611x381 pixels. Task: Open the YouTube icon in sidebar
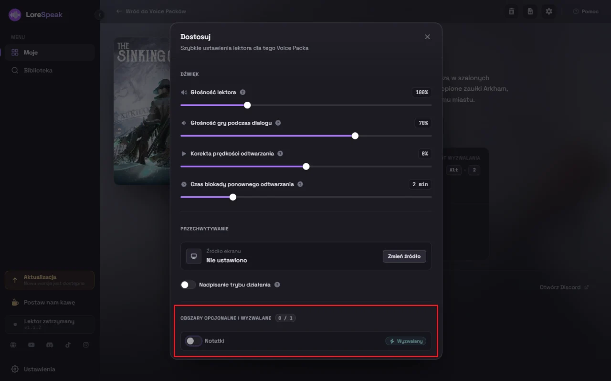32,345
